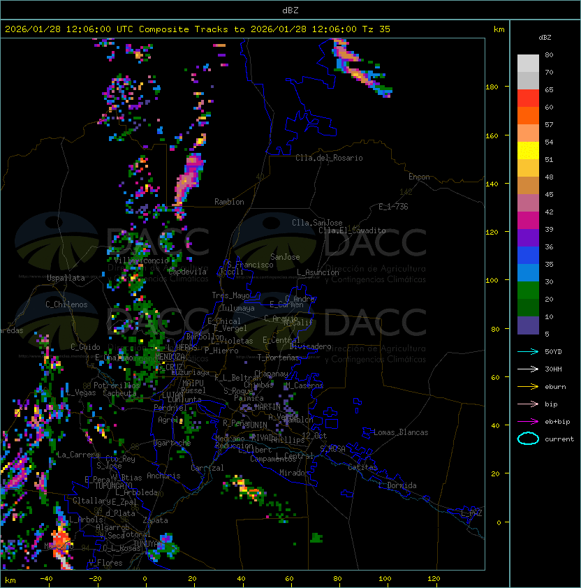This screenshot has height=588, width=581.
Task: Click the 'Clla.del_Rosario' map label
Action: pos(329,158)
